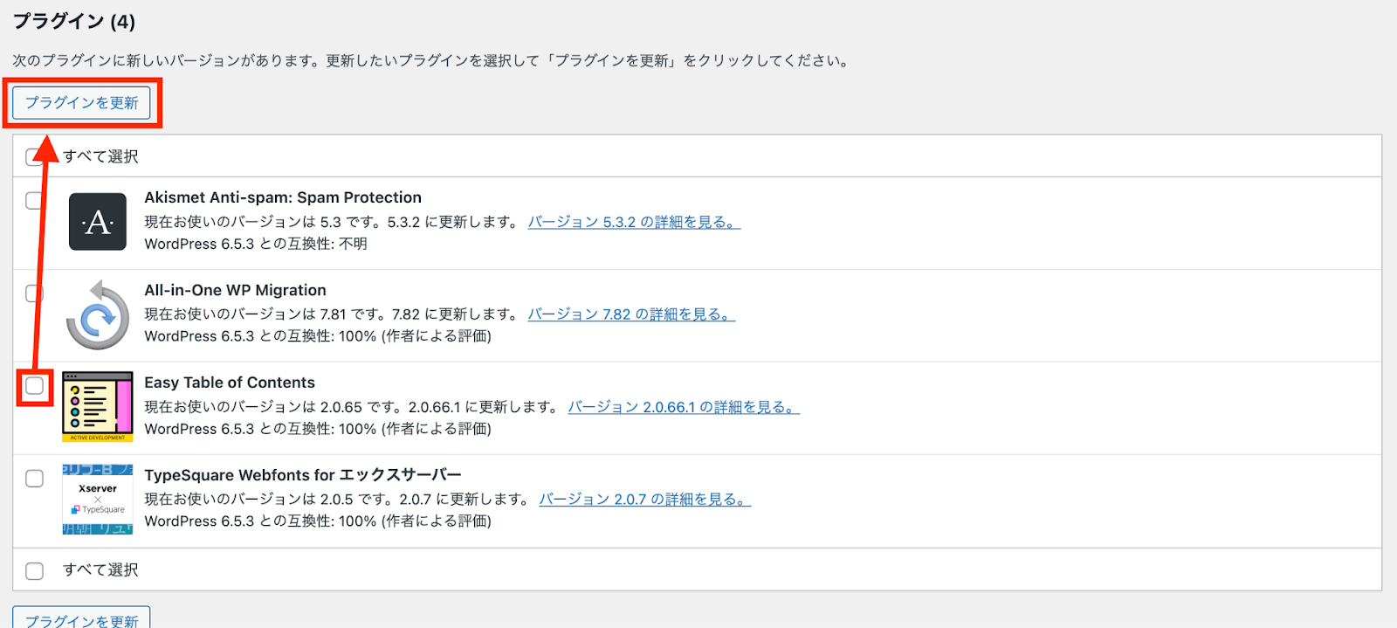Tick the All-in-One WP Migration checkbox

click(34, 293)
